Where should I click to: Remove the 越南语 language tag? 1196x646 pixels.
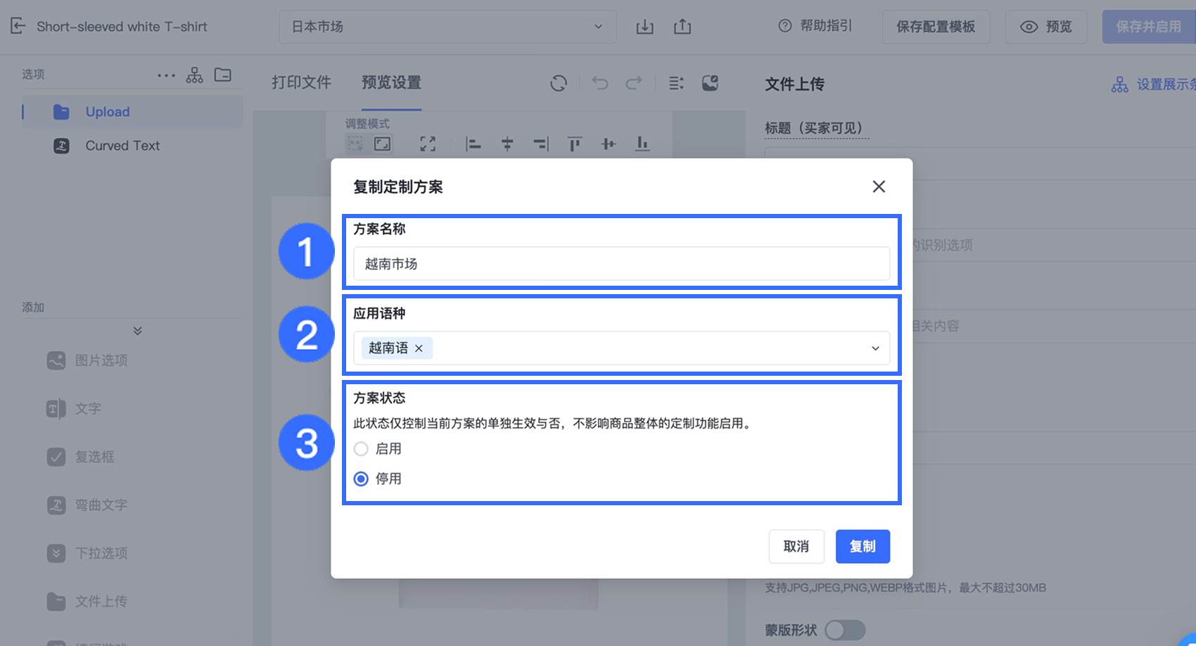coord(419,348)
